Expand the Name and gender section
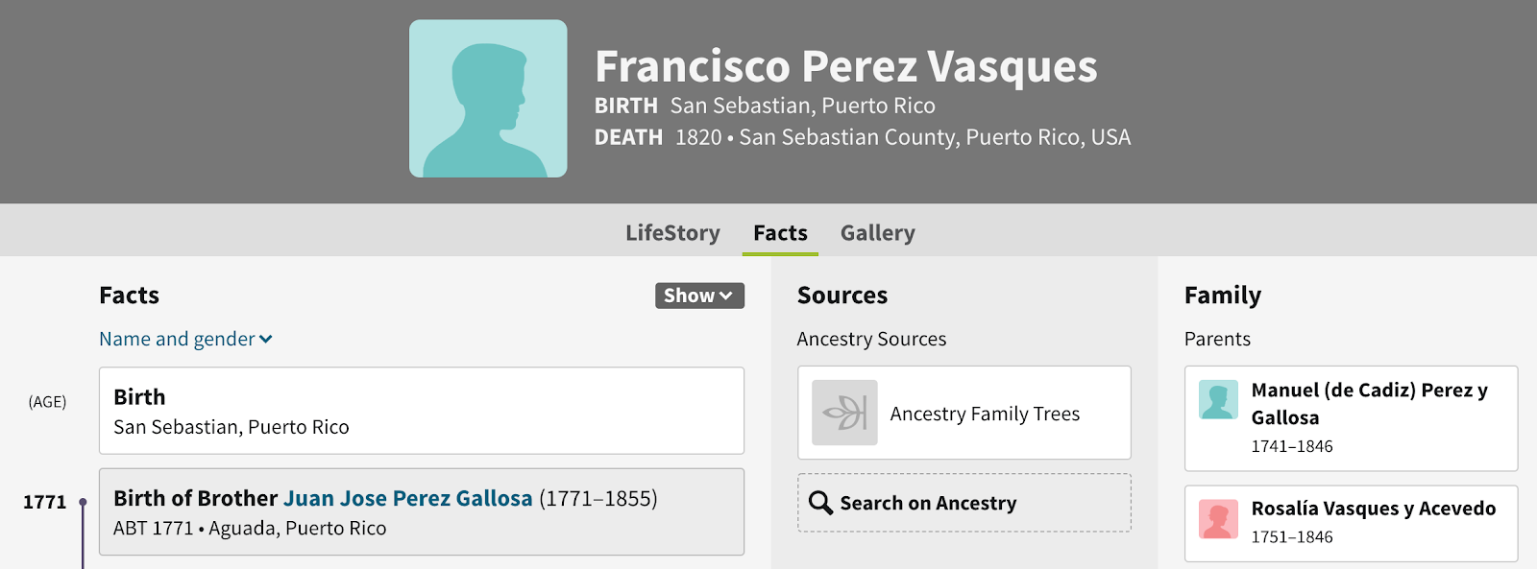The height and width of the screenshot is (569, 1537). coord(177,339)
